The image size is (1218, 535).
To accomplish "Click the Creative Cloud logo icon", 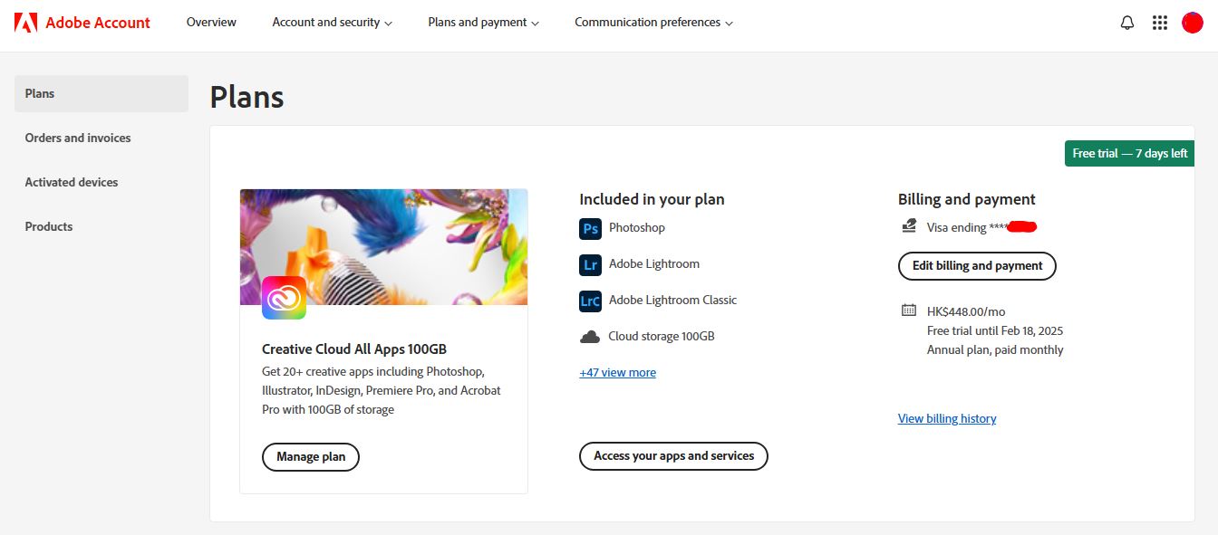I will pyautogui.click(x=284, y=298).
